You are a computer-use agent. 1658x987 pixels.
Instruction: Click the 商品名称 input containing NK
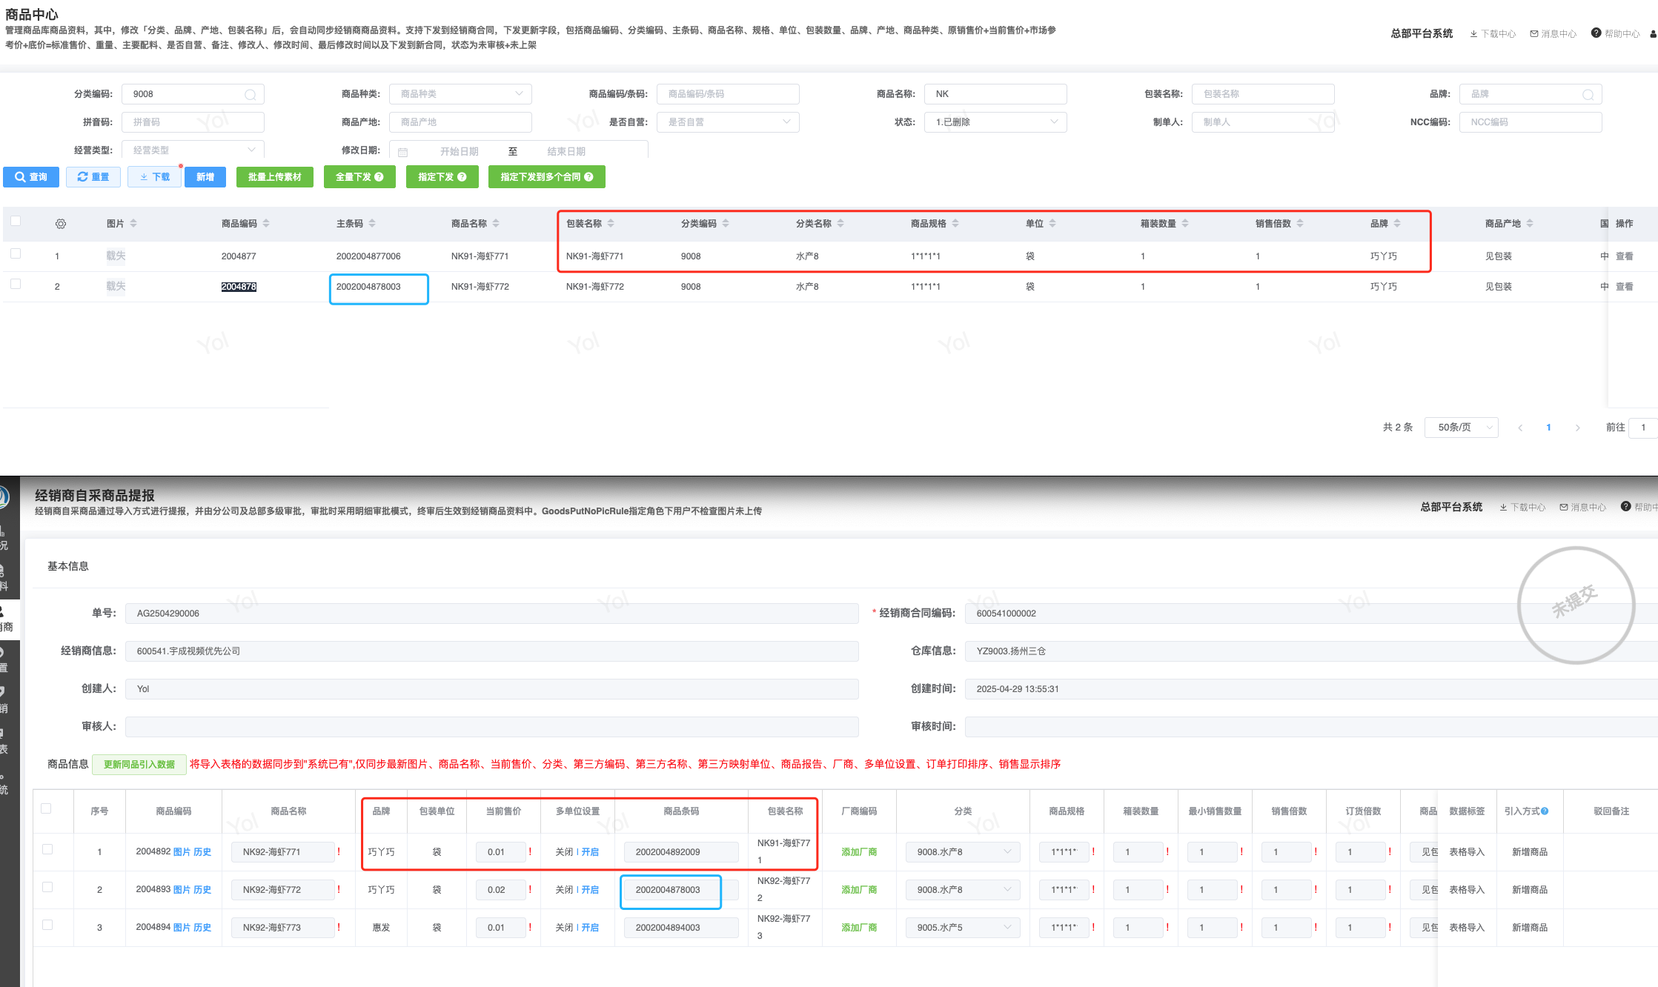[995, 94]
